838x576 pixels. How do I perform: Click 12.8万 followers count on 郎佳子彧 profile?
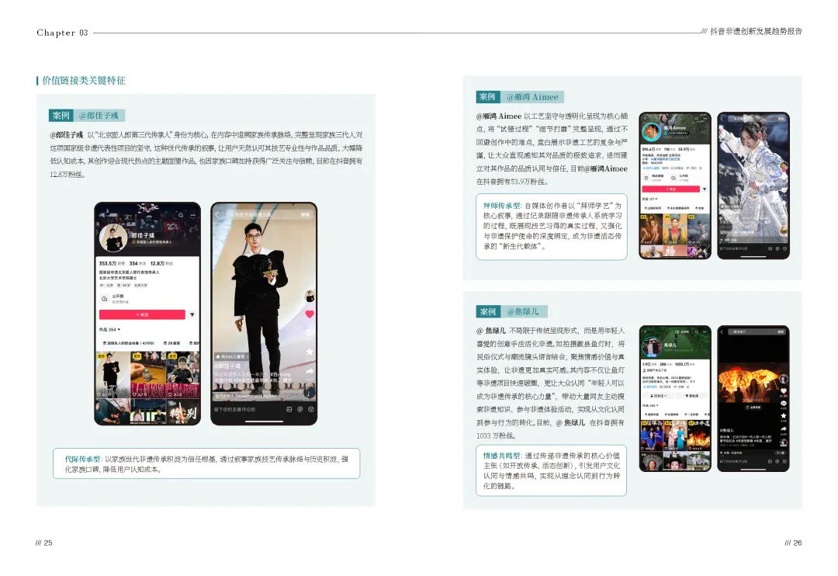tap(161, 263)
